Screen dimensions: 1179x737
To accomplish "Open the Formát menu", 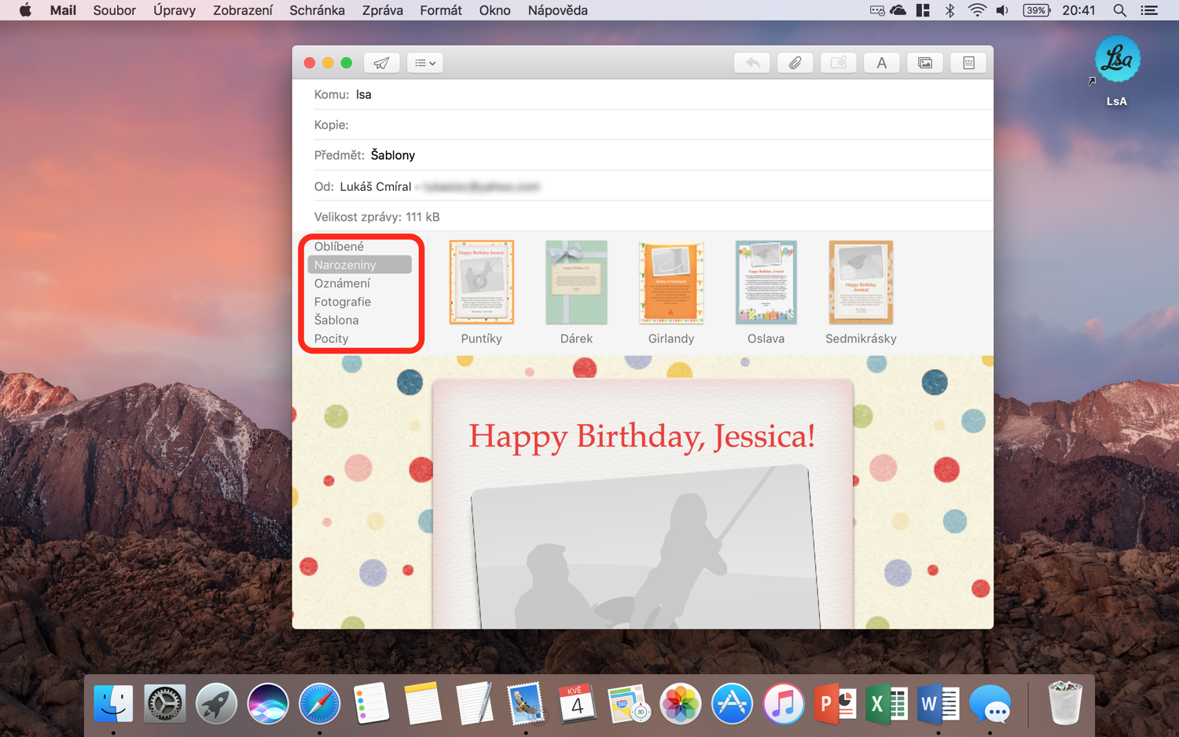I will pos(440,10).
